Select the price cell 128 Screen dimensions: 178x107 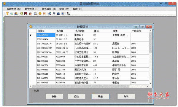[x=102, y=48]
